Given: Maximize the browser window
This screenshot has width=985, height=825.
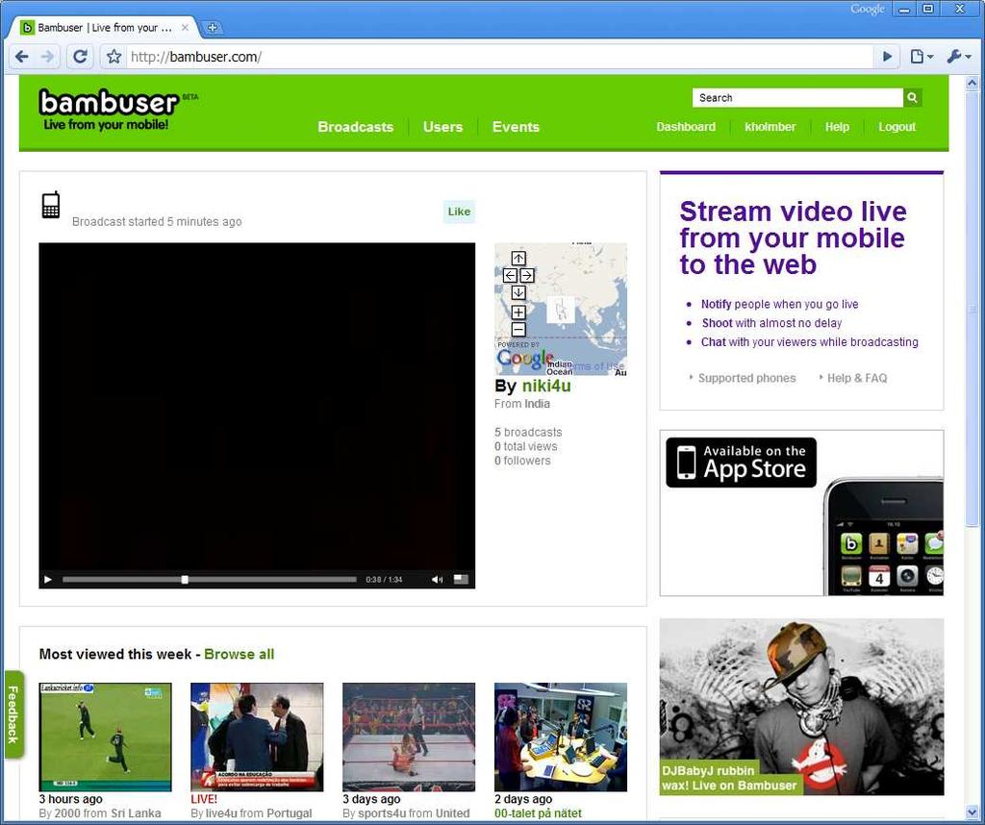Looking at the screenshot, I should click(x=928, y=9).
